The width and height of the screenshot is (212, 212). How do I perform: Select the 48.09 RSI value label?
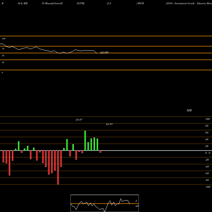point(104,53)
